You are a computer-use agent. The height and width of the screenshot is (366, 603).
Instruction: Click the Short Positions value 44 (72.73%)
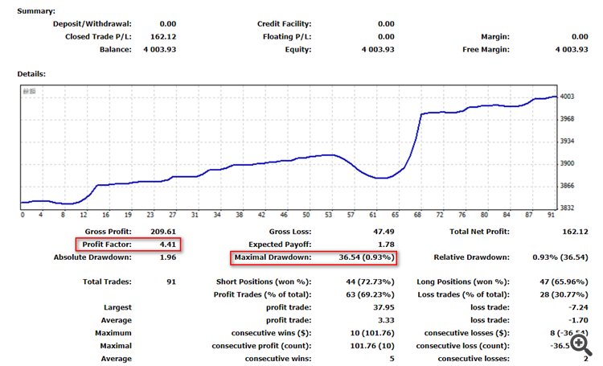pyautogui.click(x=370, y=282)
